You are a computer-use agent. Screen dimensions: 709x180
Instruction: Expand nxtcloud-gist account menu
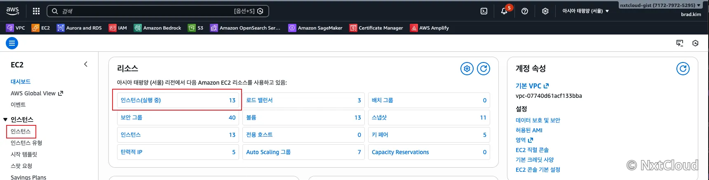(660, 5)
